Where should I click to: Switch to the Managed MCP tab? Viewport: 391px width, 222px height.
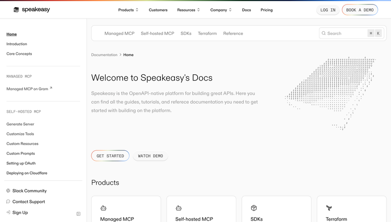[119, 34]
